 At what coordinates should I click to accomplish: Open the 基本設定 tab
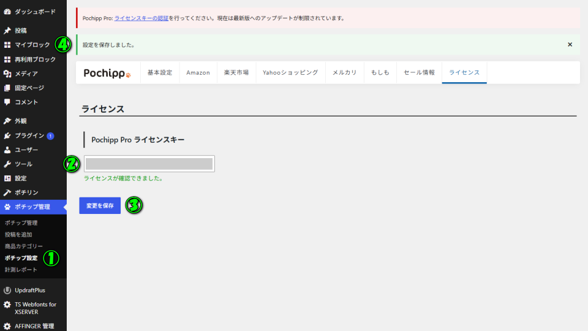click(x=160, y=72)
